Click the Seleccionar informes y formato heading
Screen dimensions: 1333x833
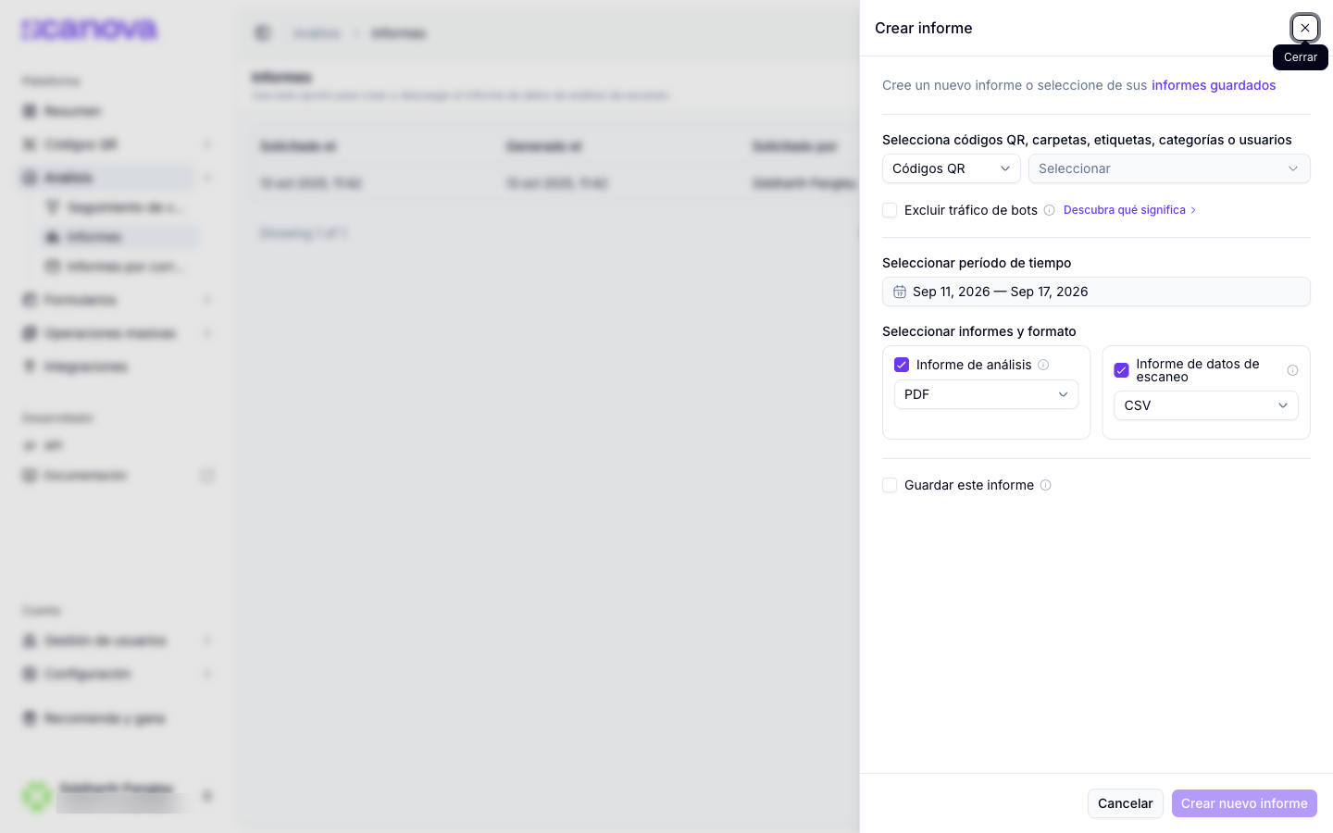click(x=979, y=331)
